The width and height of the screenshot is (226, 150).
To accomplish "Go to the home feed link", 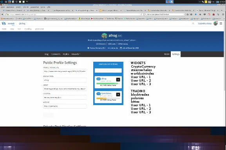I will click(x=4, y=29).
